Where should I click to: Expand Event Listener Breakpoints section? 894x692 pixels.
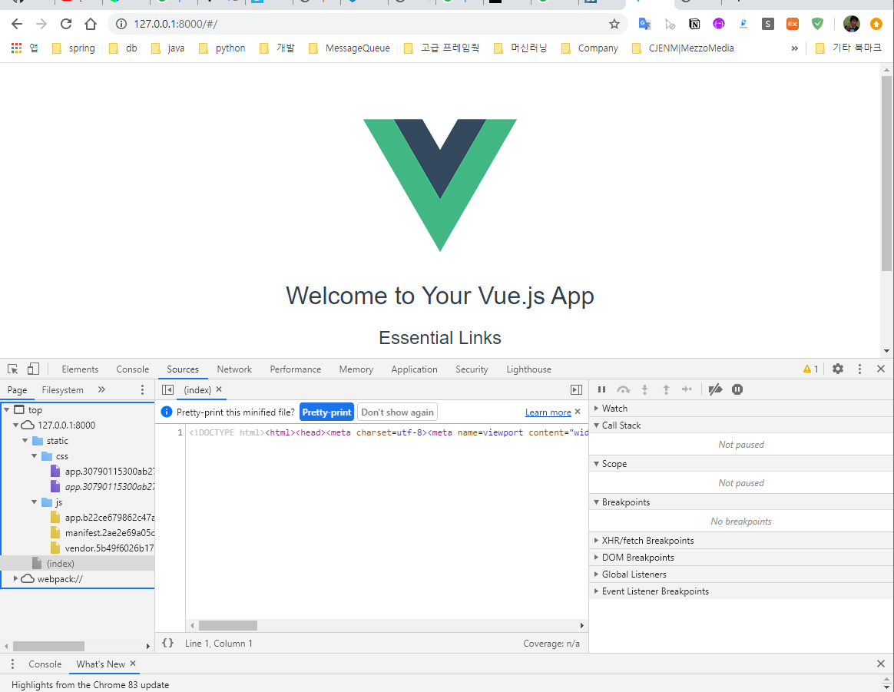[x=596, y=591]
